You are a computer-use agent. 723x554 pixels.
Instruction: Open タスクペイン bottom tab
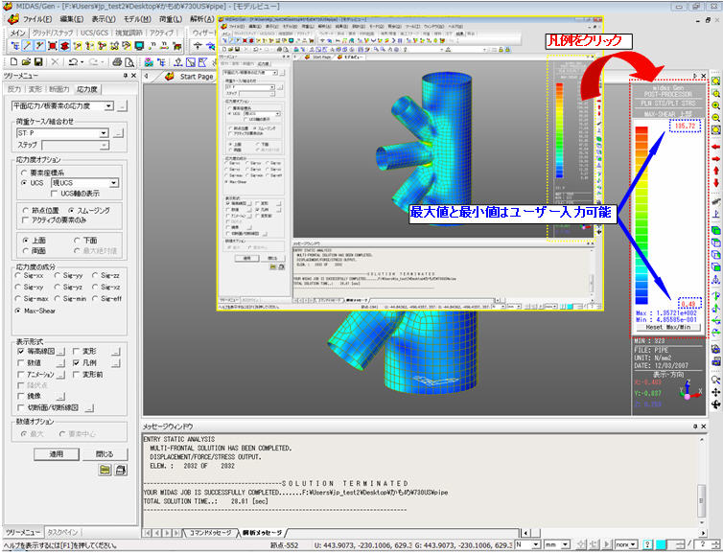[63, 532]
